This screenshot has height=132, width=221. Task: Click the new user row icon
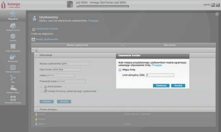point(36,50)
